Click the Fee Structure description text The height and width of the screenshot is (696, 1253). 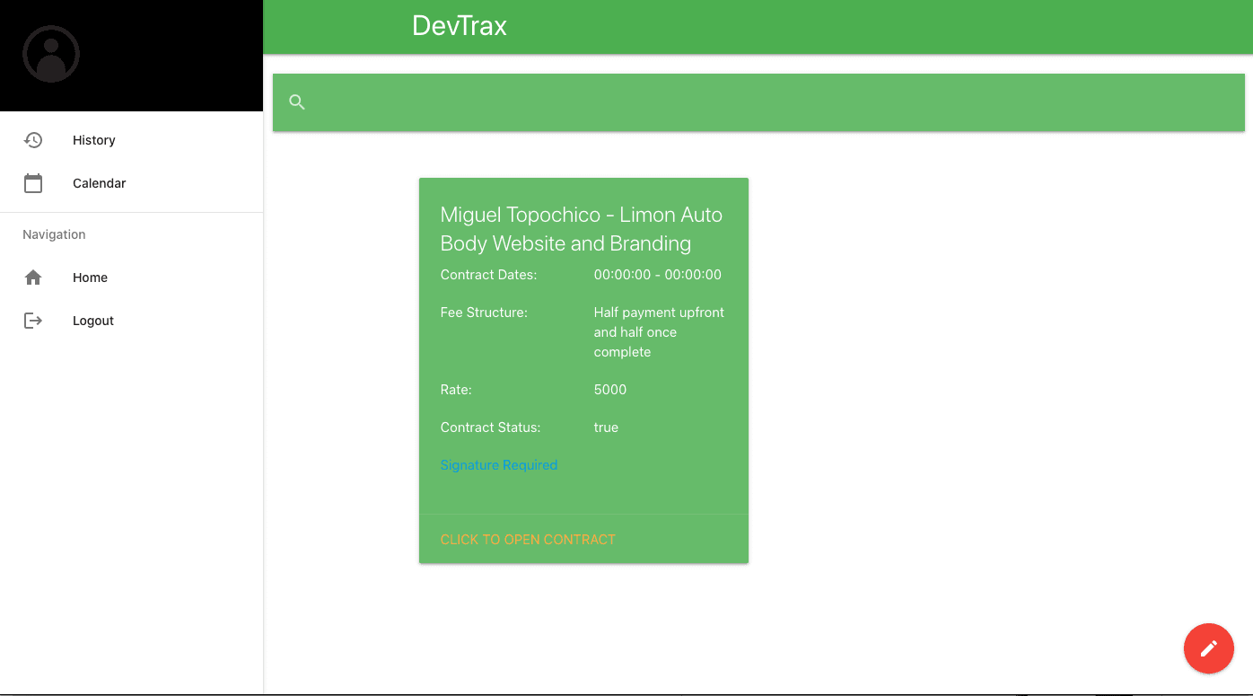coord(658,331)
